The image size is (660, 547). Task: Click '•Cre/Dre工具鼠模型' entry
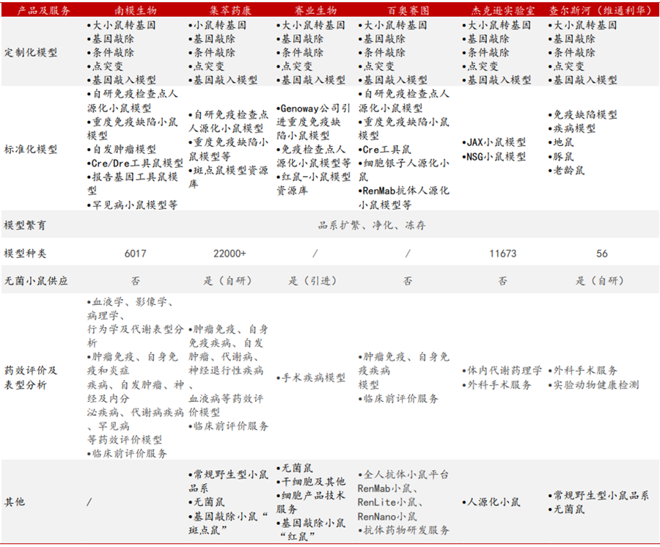pyautogui.click(x=135, y=164)
